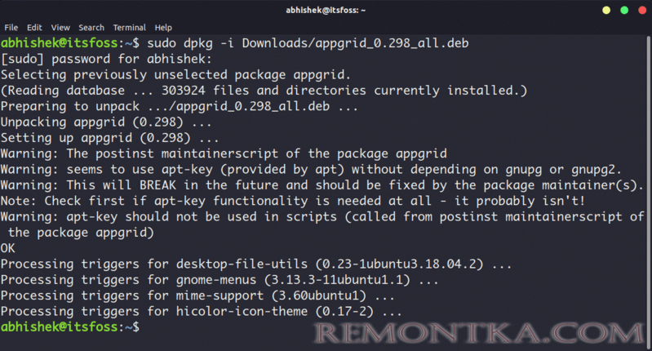The height and width of the screenshot is (351, 652).
Task: Open the Help menu
Action: pyautogui.click(x=163, y=28)
